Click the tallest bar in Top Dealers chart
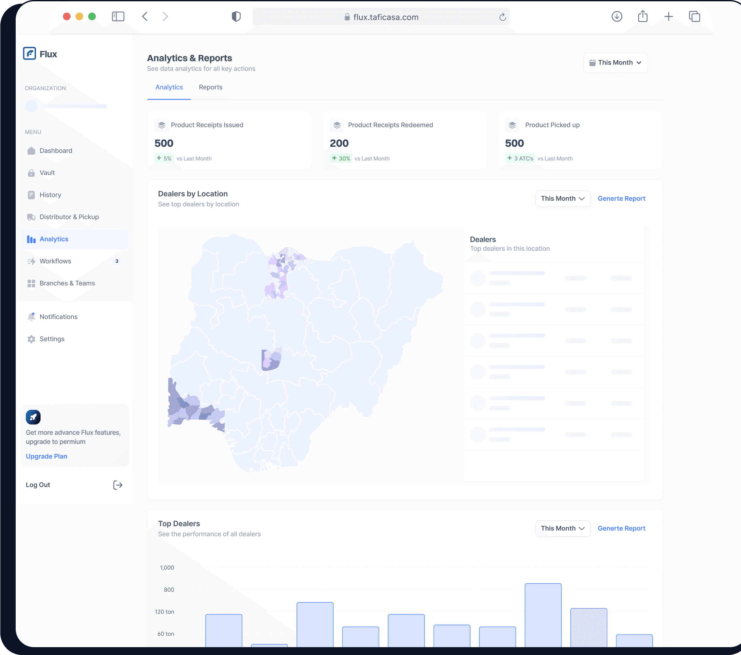741x655 pixels. click(543, 615)
